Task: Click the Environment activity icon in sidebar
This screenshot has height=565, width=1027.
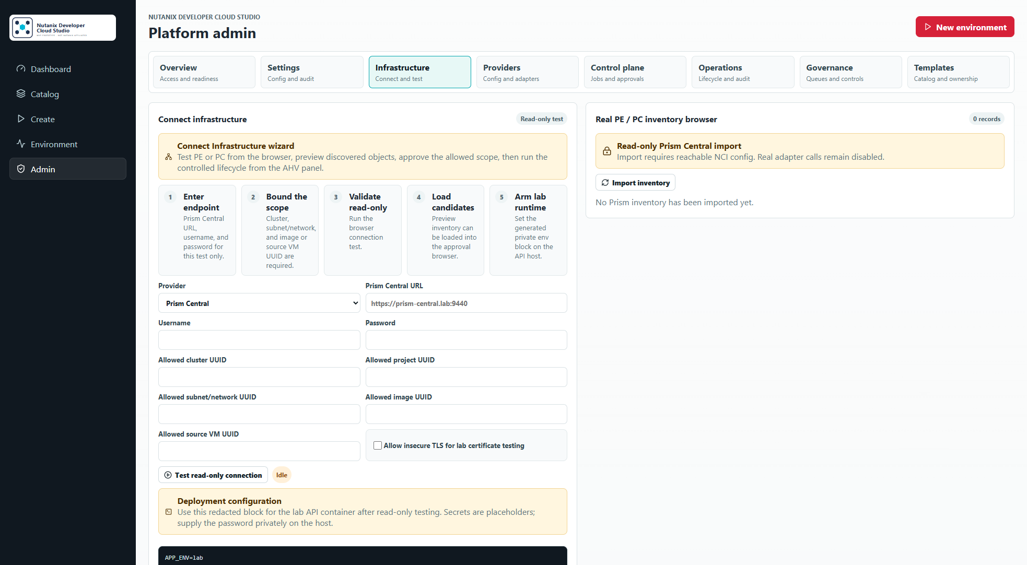Action: tap(21, 144)
